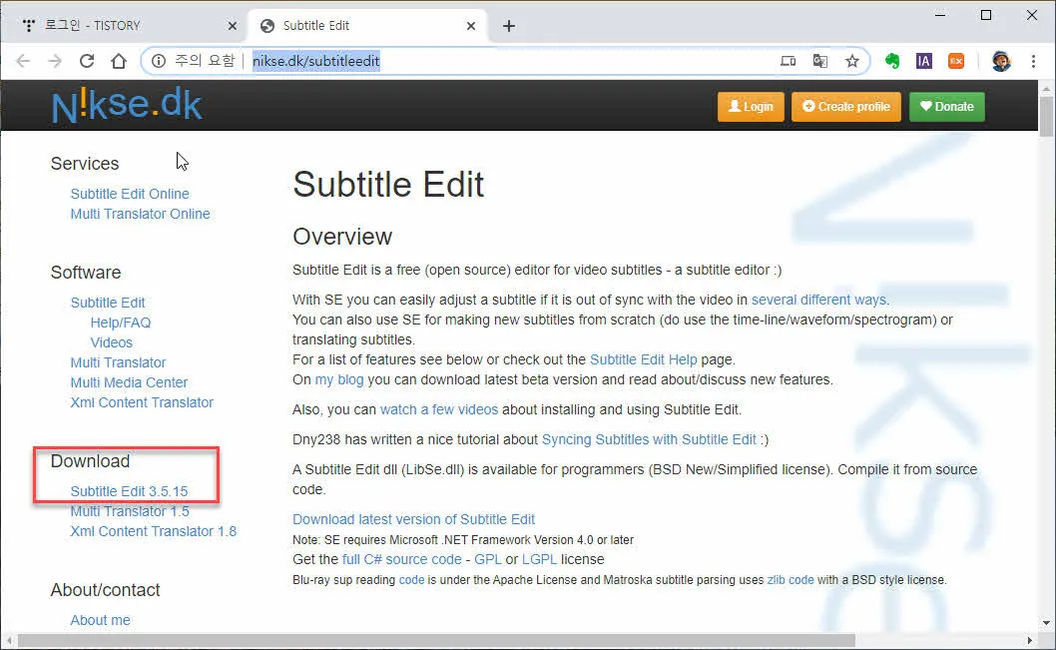
Task: Click the horizontal scrollbar right arrow
Action: click(x=1030, y=640)
